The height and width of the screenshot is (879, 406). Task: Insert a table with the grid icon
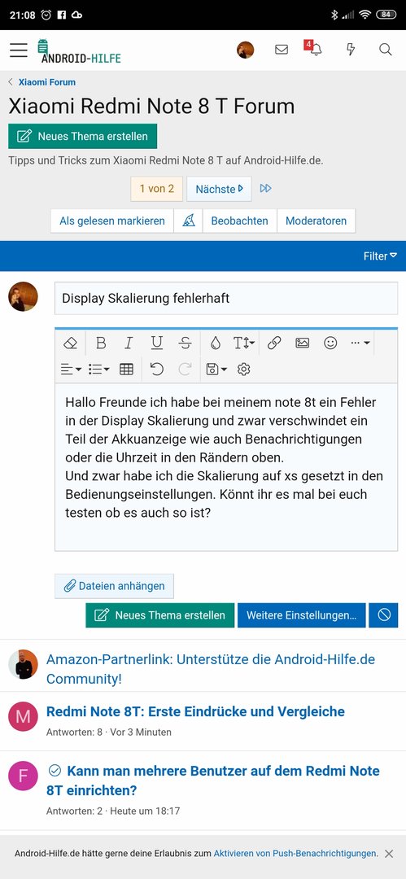coord(127,369)
